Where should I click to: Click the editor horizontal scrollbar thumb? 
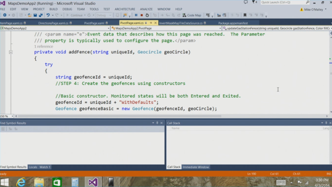[x=120, y=116]
